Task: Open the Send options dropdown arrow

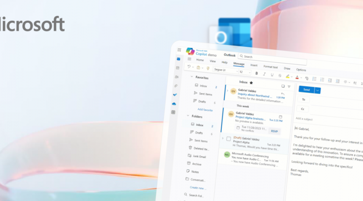Action: click(x=318, y=91)
